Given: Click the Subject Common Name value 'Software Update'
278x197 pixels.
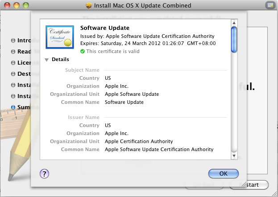Looking at the screenshot, I should (x=124, y=102).
